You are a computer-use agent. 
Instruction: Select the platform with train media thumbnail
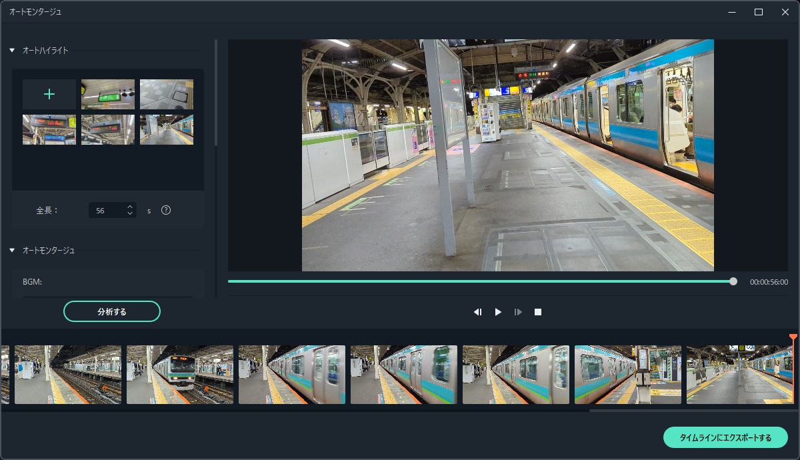[x=167, y=129]
